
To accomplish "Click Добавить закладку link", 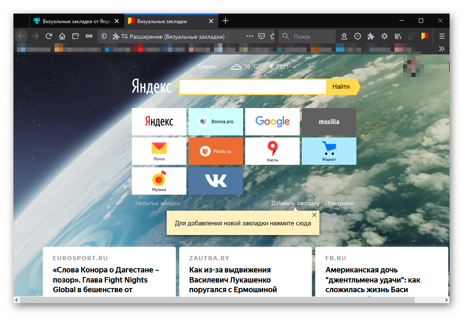I will point(295,203).
